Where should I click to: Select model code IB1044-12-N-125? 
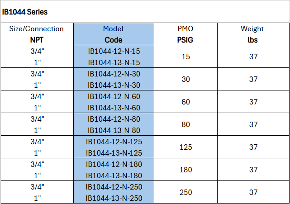tap(114, 142)
